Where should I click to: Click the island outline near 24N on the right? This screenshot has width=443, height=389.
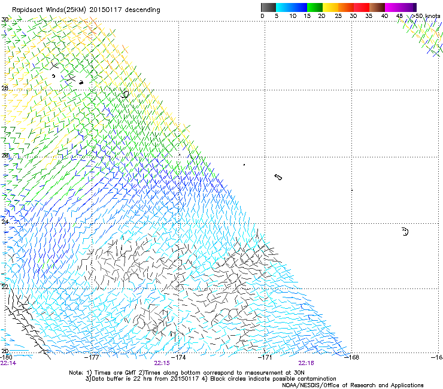click(x=405, y=232)
